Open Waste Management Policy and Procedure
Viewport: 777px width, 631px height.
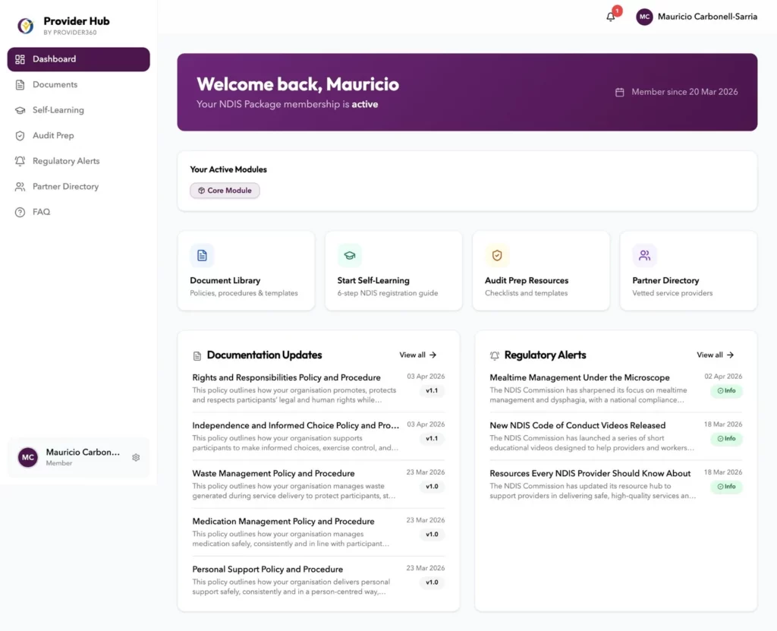[273, 474]
